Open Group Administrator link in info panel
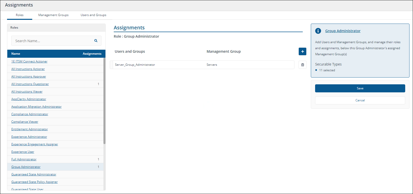The height and width of the screenshot is (194, 413). click(x=343, y=31)
